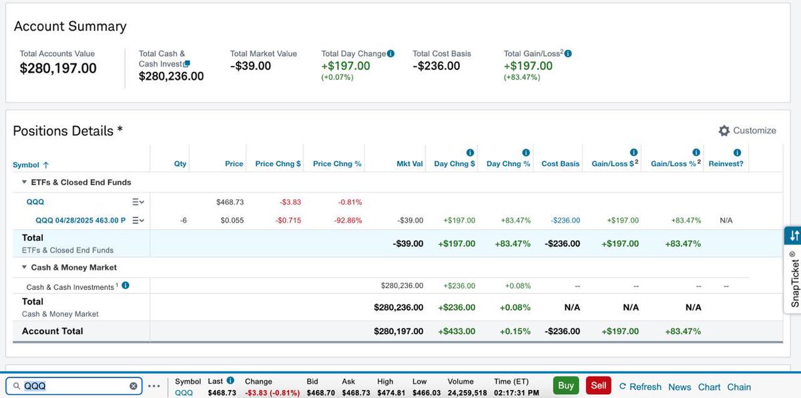Viewport: 801px width, 398px height.
Task: Sort by Day Chng $ column header
Action: click(x=455, y=163)
